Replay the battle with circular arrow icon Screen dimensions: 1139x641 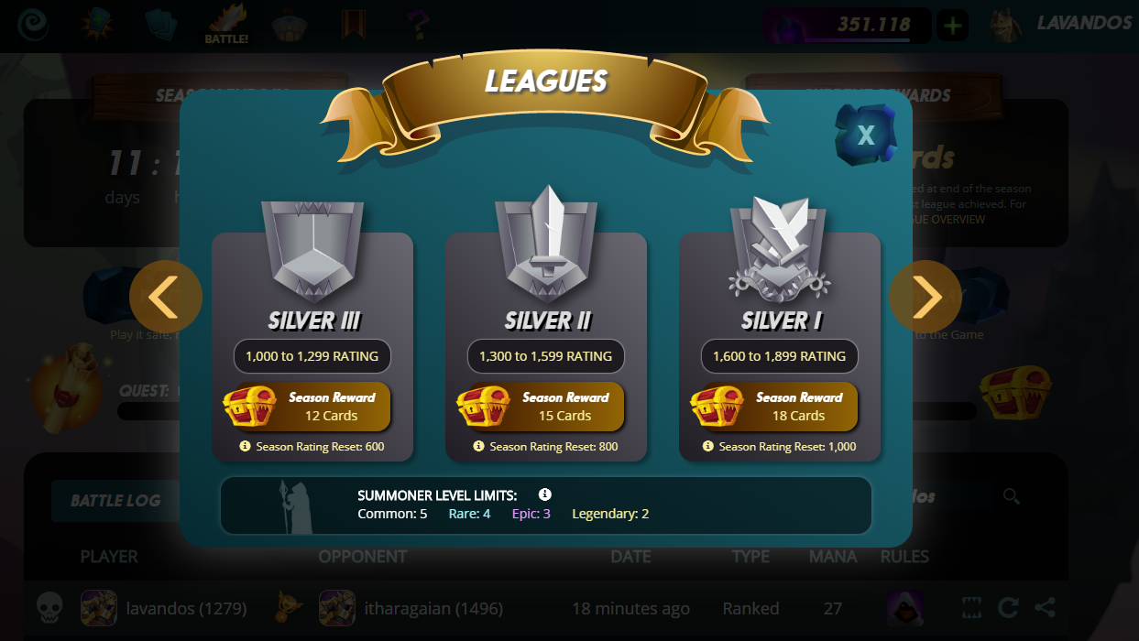point(1008,607)
